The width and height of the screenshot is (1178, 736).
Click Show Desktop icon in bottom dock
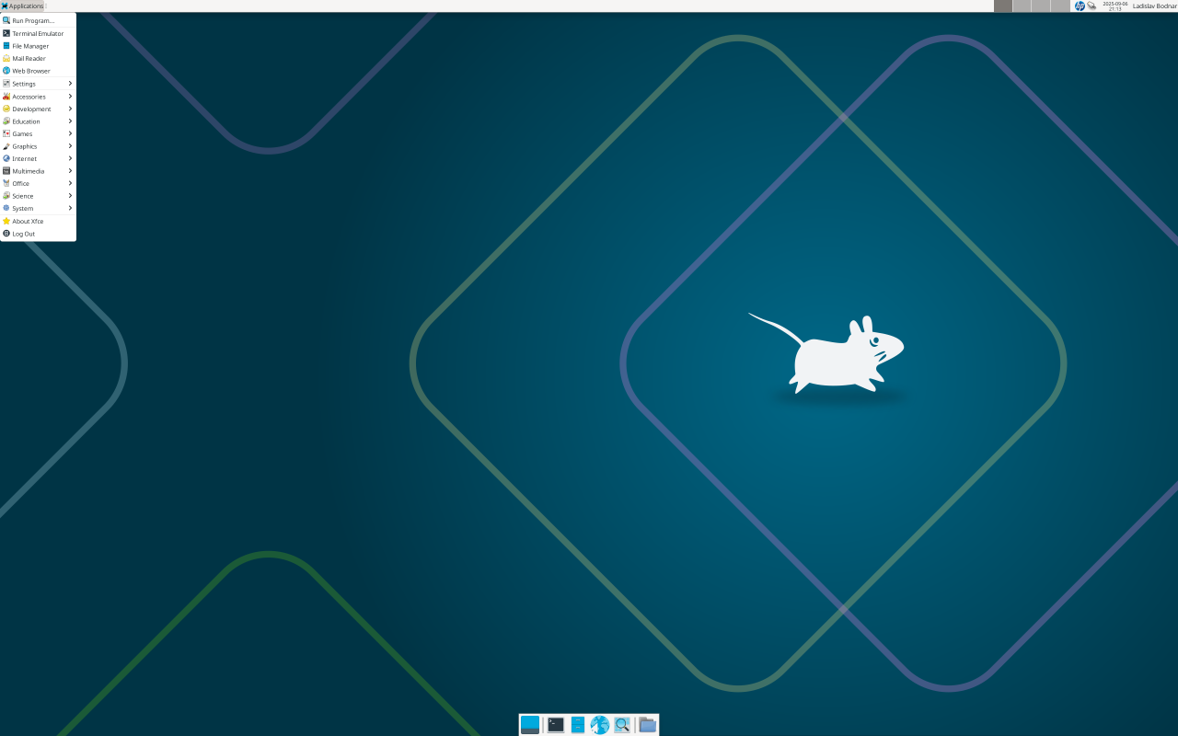[530, 725]
